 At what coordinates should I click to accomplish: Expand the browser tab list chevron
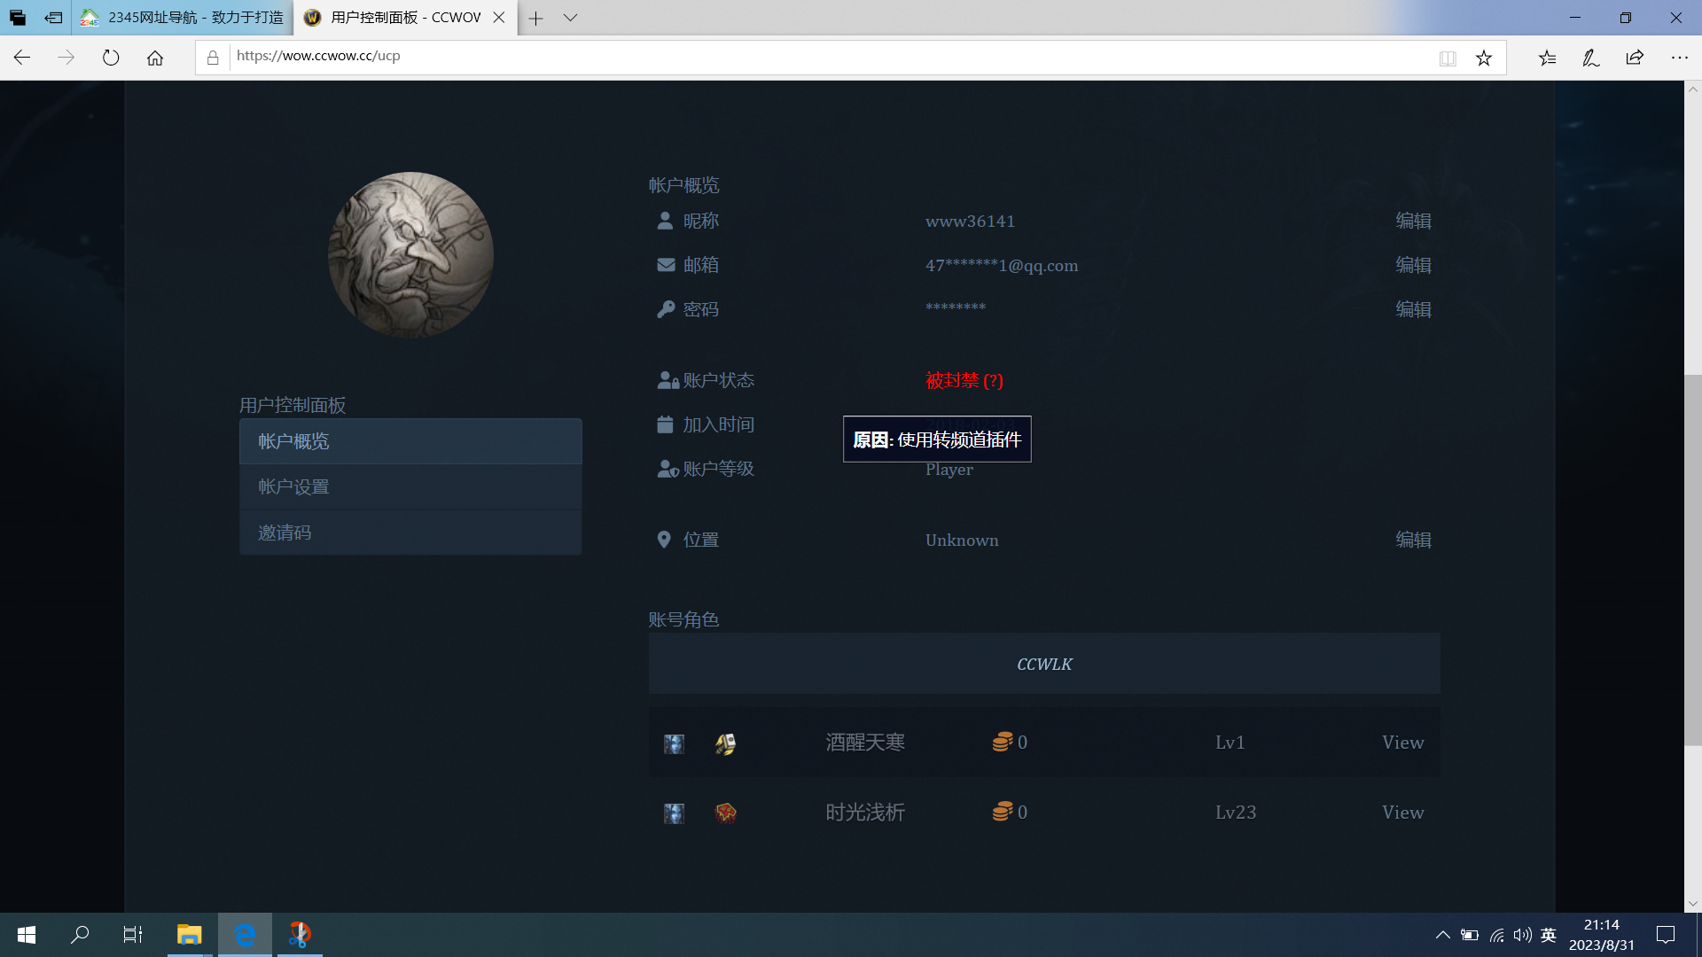pos(570,18)
